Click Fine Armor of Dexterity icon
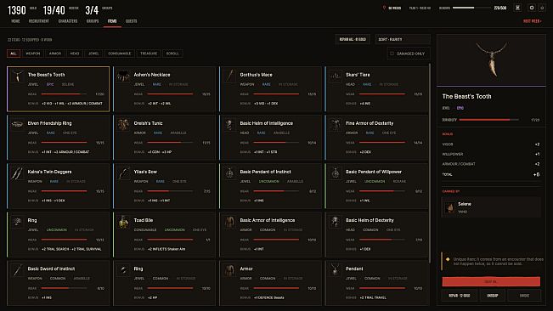Screen dimensions: 553x311 pos(336,124)
